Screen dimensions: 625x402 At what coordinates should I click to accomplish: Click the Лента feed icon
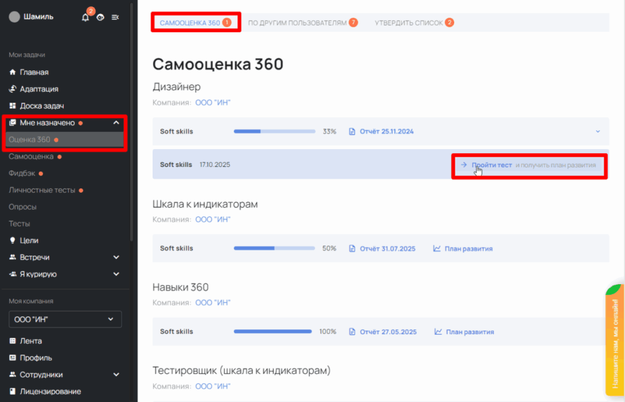click(x=12, y=341)
